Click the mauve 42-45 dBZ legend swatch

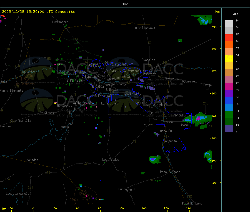pos(229,80)
